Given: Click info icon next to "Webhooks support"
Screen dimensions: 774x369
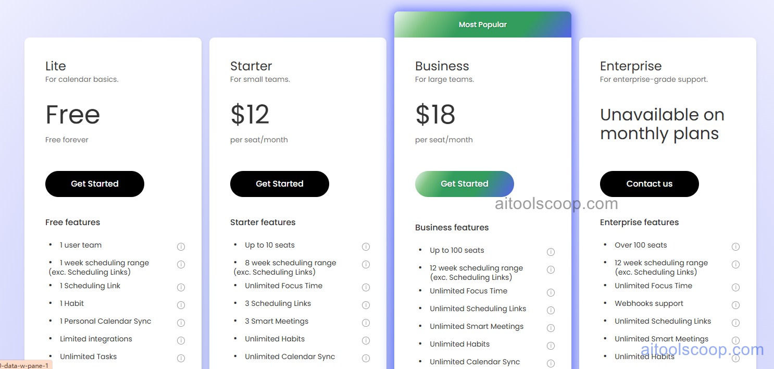Looking at the screenshot, I should tap(735, 305).
